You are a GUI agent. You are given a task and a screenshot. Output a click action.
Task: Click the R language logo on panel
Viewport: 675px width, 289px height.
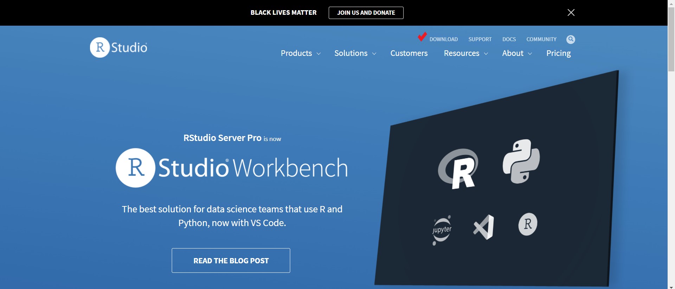[458, 168]
